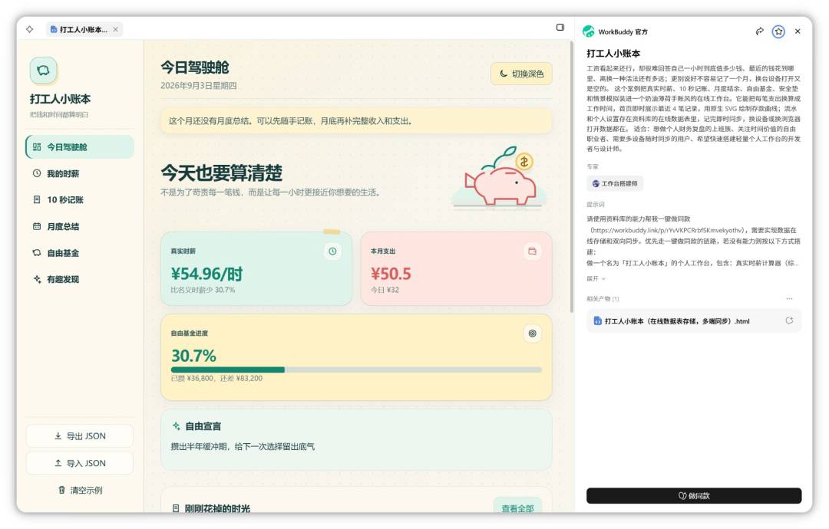
Task: Open 我的时薪 in the sidebar
Action: click(x=79, y=173)
